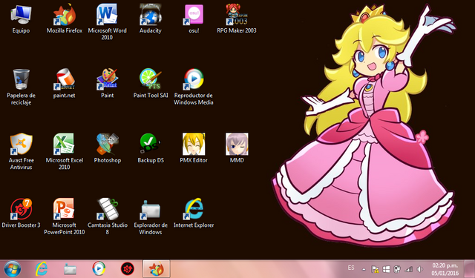The width and height of the screenshot is (475, 278).
Task: Select the Paint desktop shortcut
Action: point(107,84)
